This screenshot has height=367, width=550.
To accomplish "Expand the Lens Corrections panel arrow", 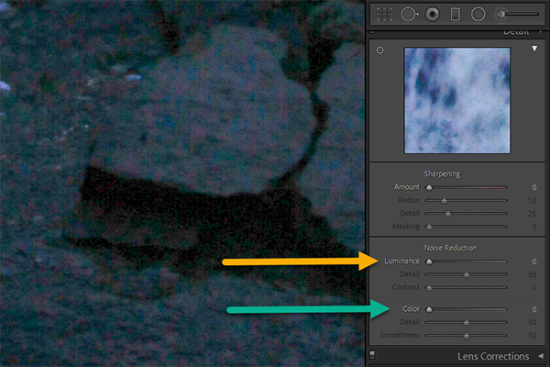I will pos(541,356).
